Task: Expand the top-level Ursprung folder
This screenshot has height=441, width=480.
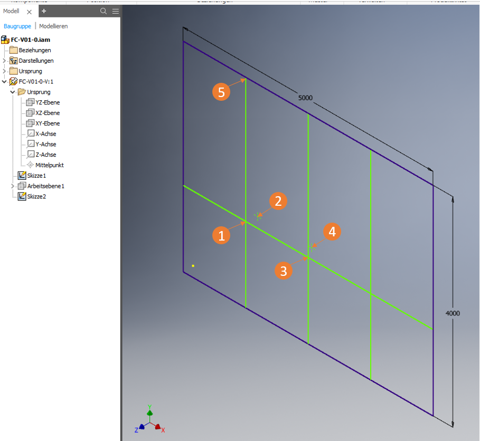Action: [4, 71]
